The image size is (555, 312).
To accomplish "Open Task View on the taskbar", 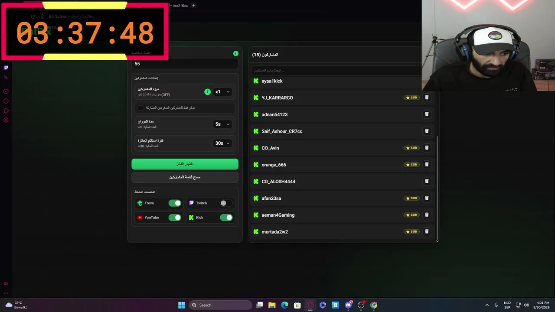I will coord(259,305).
